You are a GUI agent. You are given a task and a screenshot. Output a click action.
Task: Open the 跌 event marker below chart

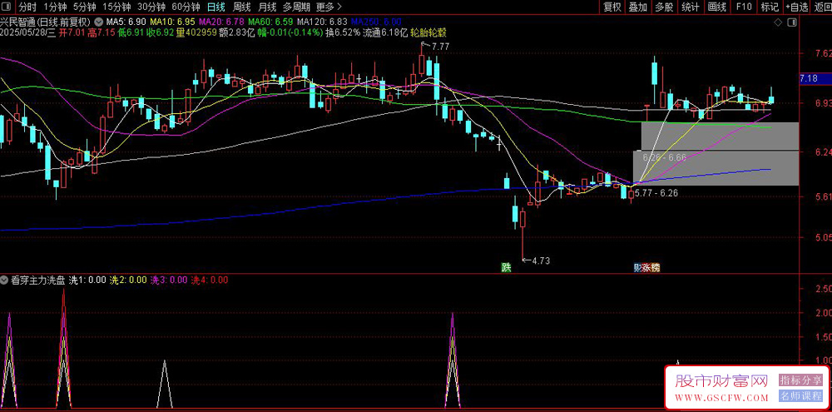pos(506,267)
